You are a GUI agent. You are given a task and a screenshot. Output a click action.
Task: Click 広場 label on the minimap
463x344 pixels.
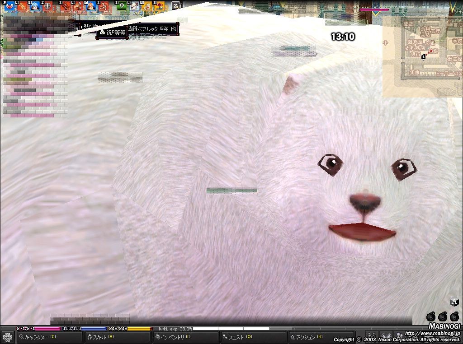(x=430, y=43)
